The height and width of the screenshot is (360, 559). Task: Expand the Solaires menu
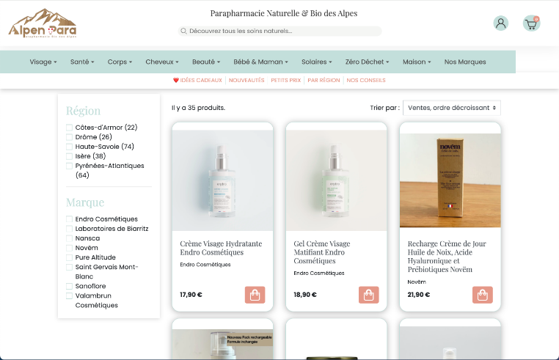click(317, 62)
